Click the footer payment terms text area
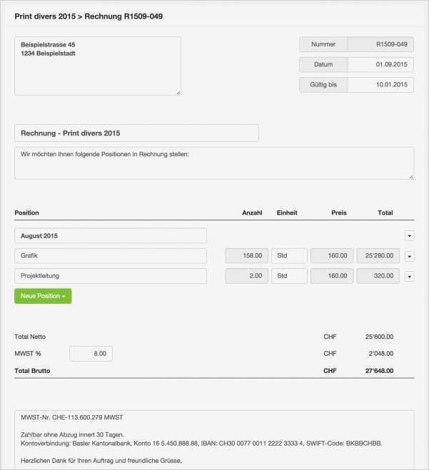 214,439
